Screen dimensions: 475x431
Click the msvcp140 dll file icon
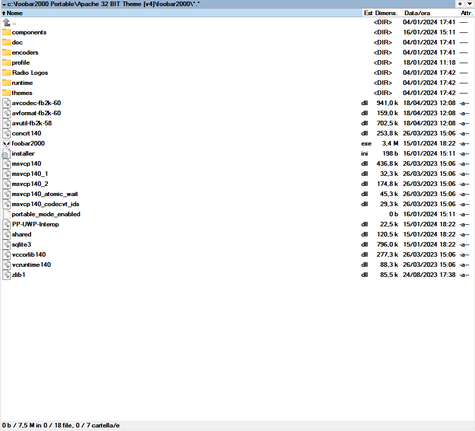[7, 164]
